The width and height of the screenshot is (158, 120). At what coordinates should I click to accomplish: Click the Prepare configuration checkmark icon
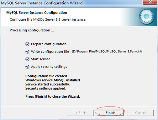point(27,44)
